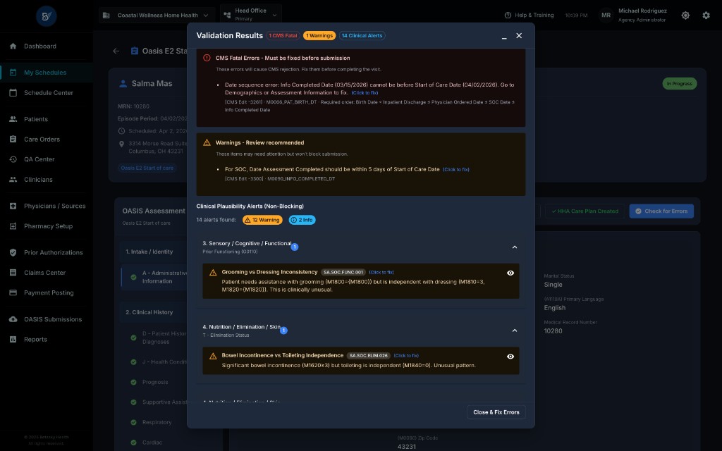Click the OASIS Submissions cloud icon
The width and height of the screenshot is (722, 451).
coord(13,319)
